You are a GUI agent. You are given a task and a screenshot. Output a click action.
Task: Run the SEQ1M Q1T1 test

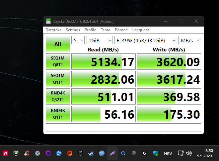click(x=58, y=79)
